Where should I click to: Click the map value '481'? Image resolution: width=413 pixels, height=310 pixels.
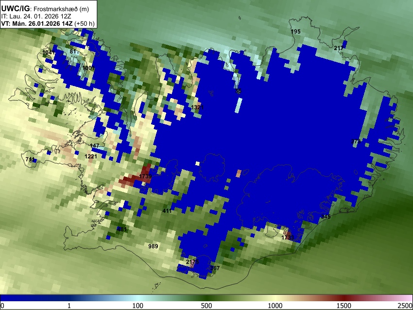point(121,229)
